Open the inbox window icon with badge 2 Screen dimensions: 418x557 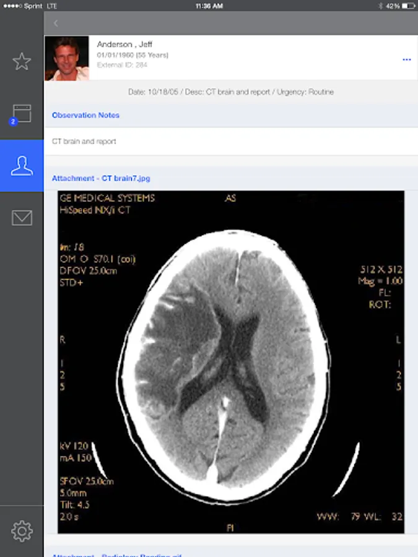20,114
